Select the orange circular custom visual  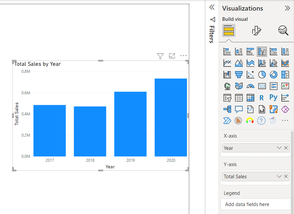point(238,121)
